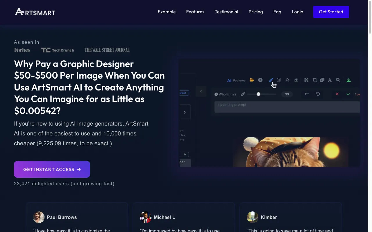Click the smiley face icon

[x=279, y=80]
